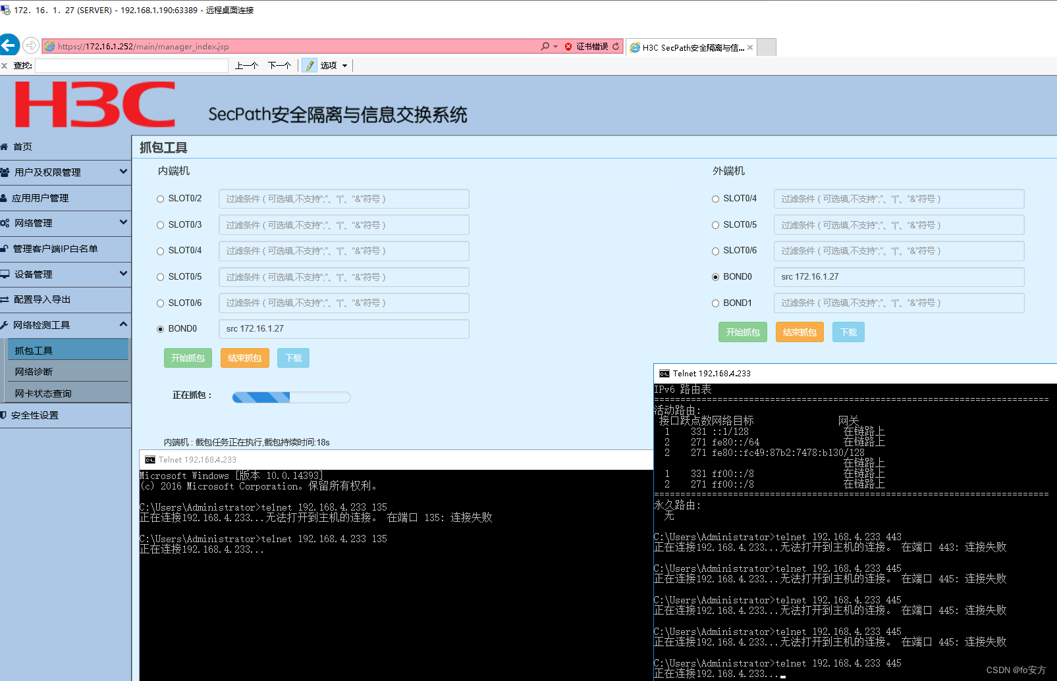Click the 正在抓包 progress bar

291,397
